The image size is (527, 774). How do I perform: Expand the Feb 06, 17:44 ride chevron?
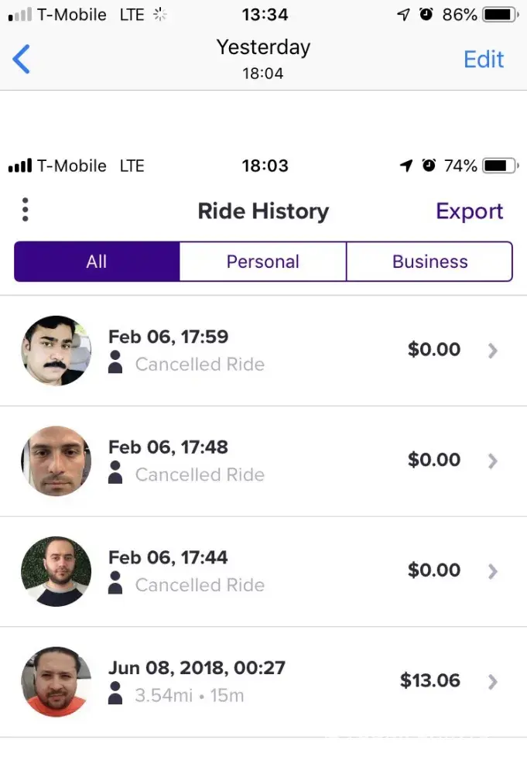(x=493, y=572)
